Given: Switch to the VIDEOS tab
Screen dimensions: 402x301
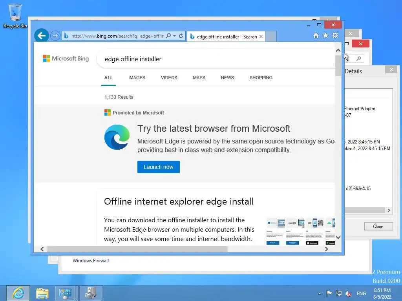Looking at the screenshot, I should (169, 78).
